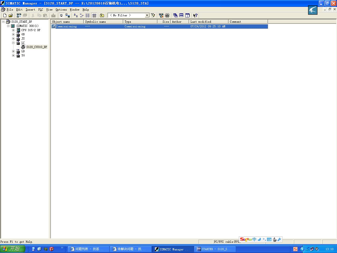Select the Commissioning object row
This screenshot has height=253, width=337.
pos(159,26)
